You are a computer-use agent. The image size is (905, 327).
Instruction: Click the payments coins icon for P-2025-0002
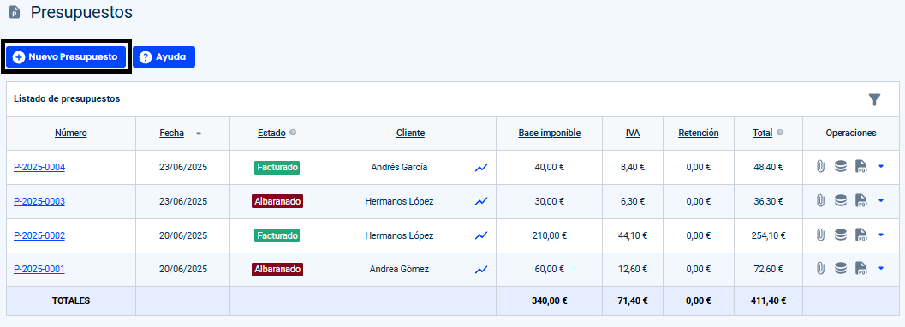coord(841,235)
